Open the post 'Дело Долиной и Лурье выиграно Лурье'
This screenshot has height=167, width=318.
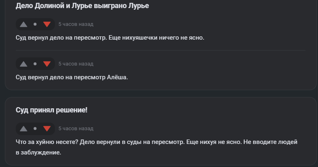[x=82, y=6]
